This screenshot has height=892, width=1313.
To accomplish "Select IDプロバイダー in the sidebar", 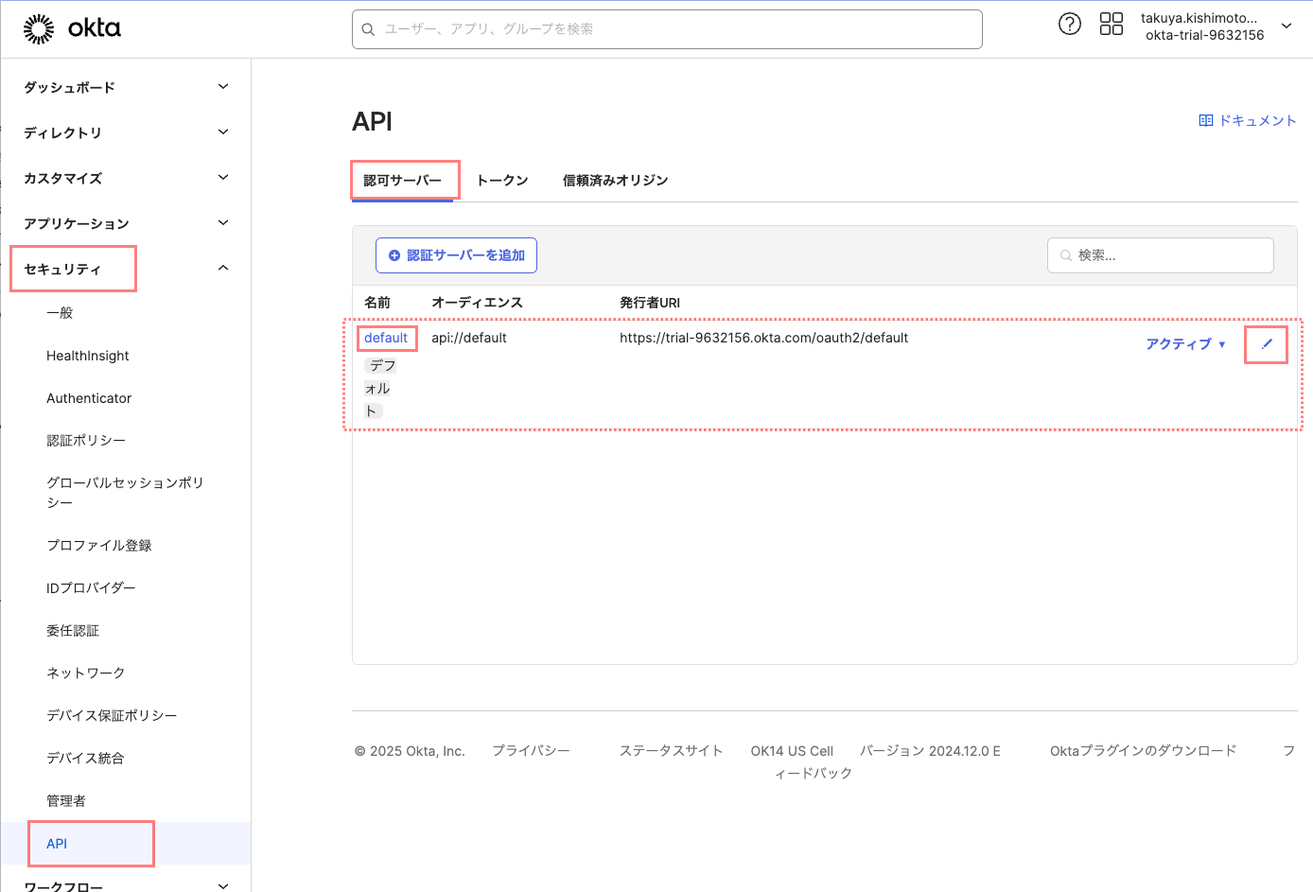I will 91,588.
